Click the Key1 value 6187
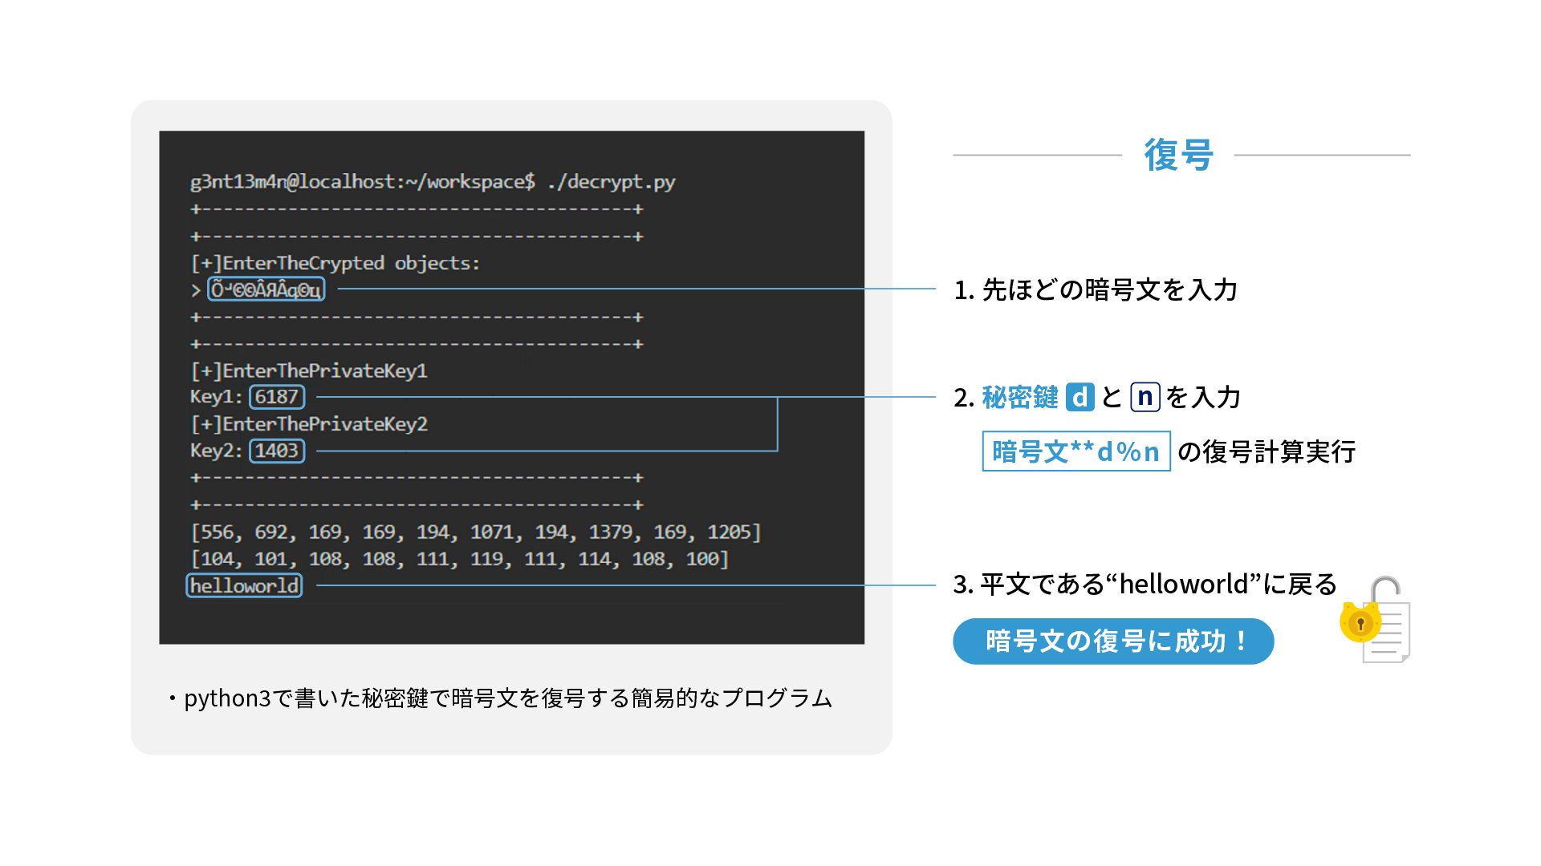This screenshot has width=1541, height=866. [x=277, y=397]
